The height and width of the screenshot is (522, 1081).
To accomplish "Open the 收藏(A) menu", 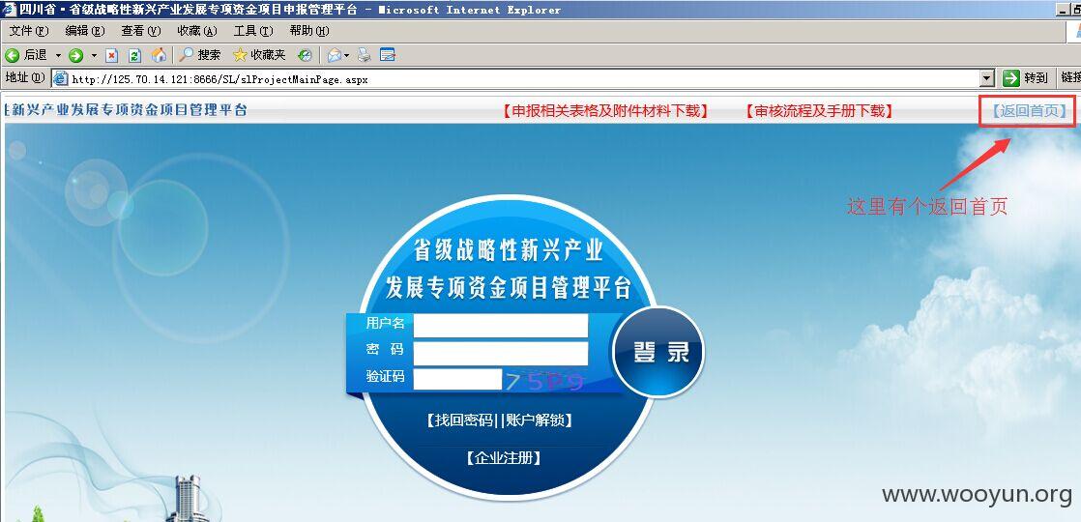I will click(x=197, y=31).
